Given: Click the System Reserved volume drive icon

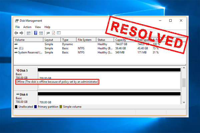Looking at the screenshot, I should [x=16, y=52].
